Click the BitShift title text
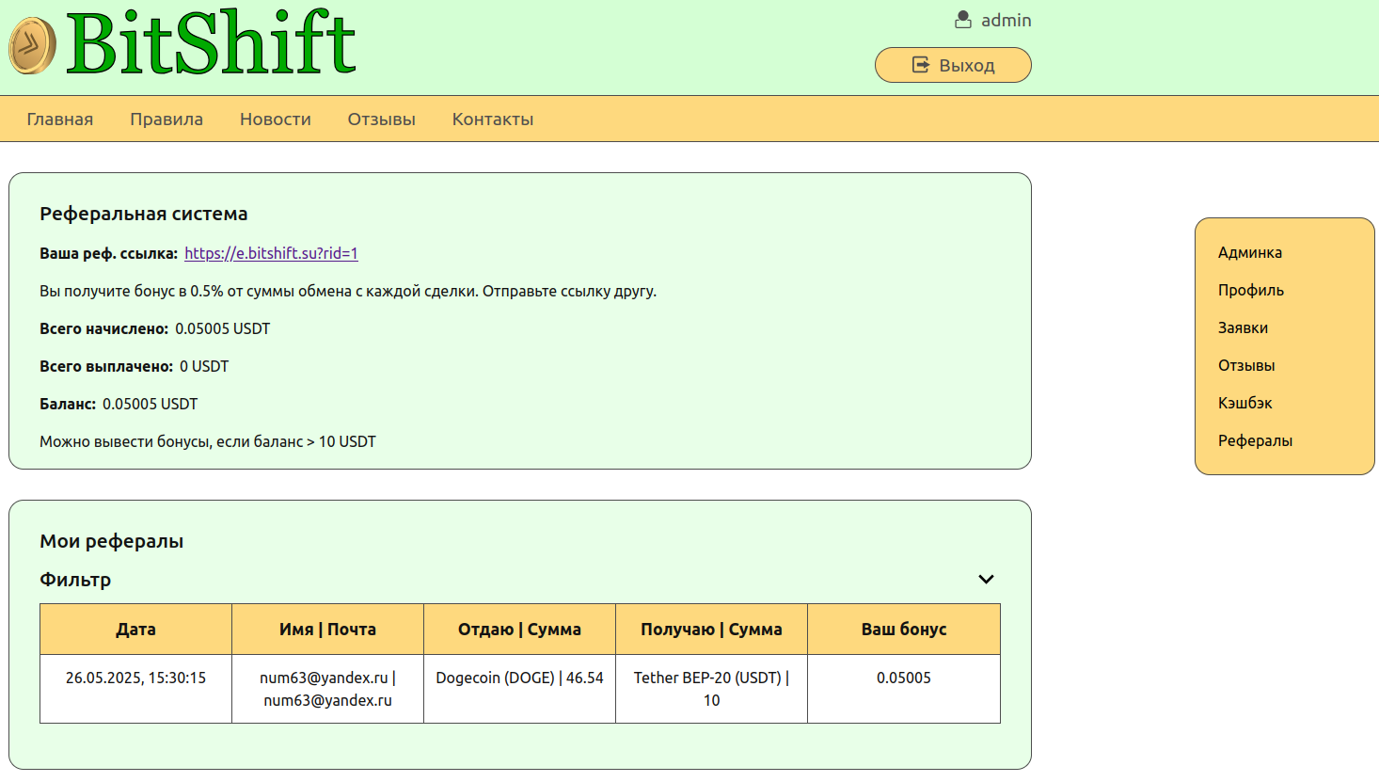The height and width of the screenshot is (782, 1379). click(211, 43)
